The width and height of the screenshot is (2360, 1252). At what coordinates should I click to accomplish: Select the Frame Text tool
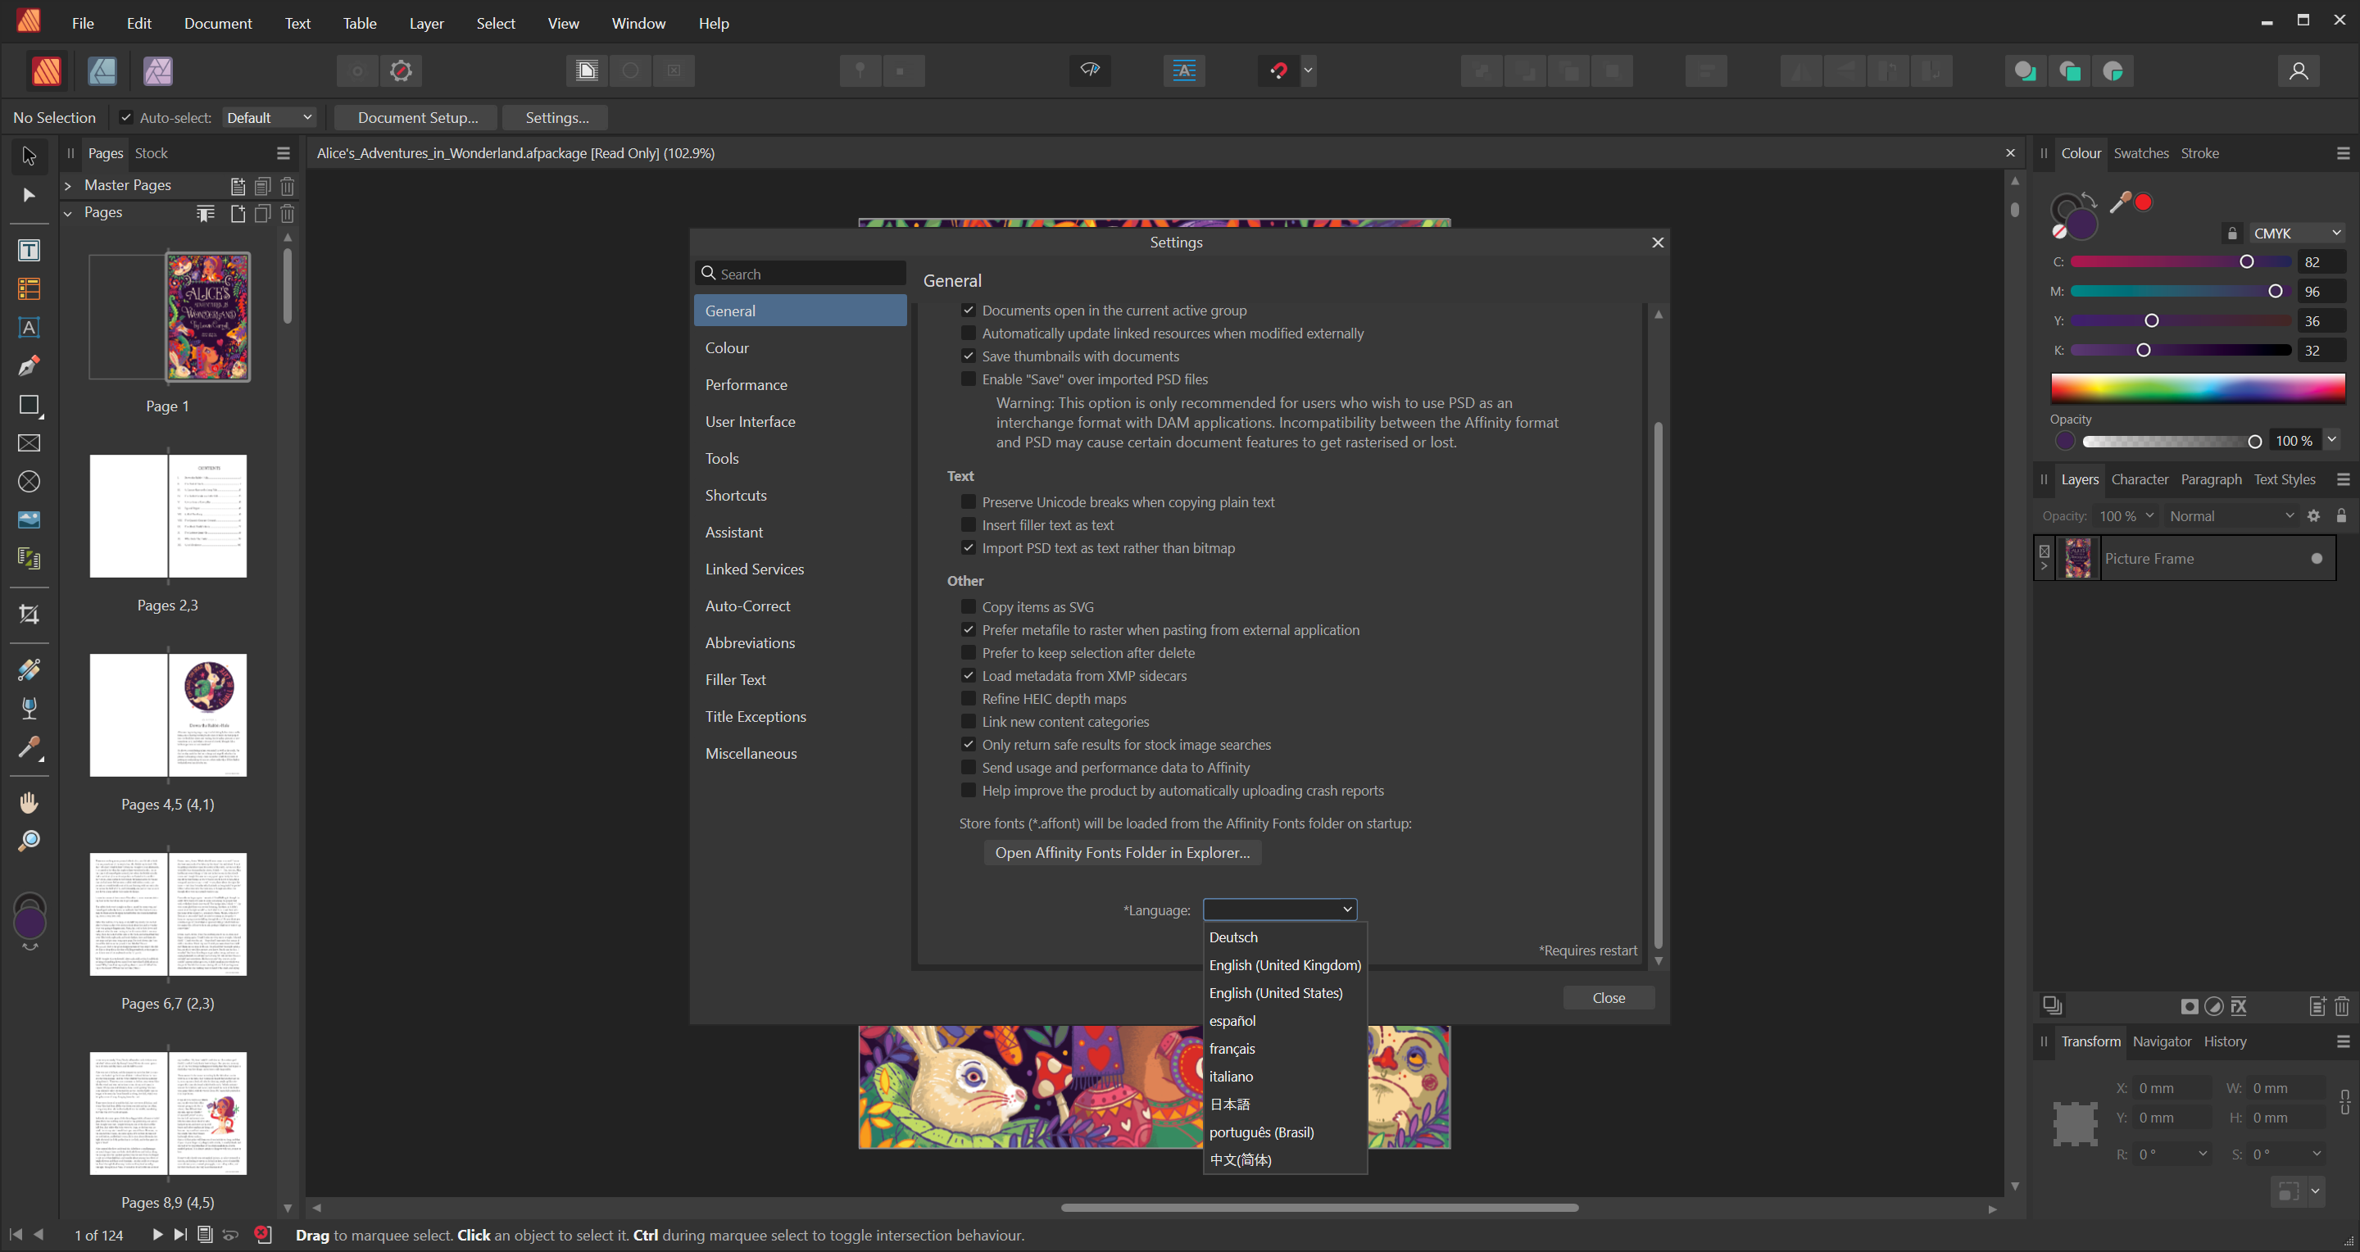click(x=29, y=251)
